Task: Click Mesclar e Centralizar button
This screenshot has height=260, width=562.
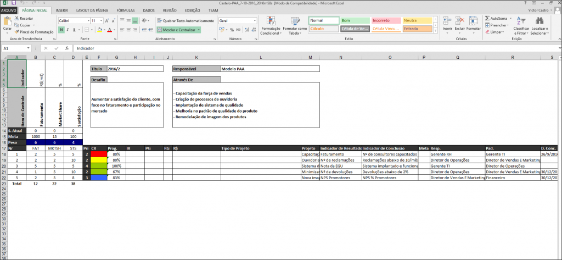Action: tap(179, 30)
